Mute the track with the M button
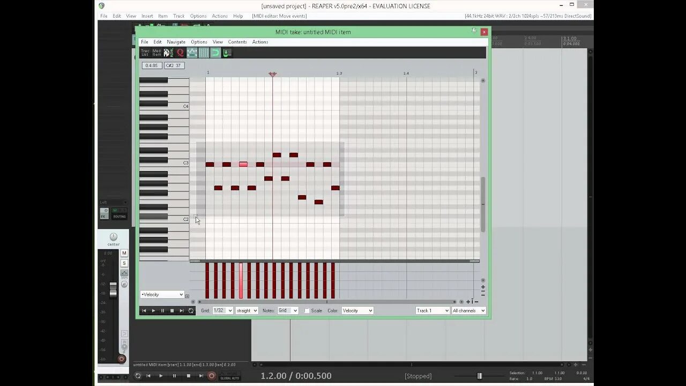This screenshot has width=686, height=386. pyautogui.click(x=124, y=253)
